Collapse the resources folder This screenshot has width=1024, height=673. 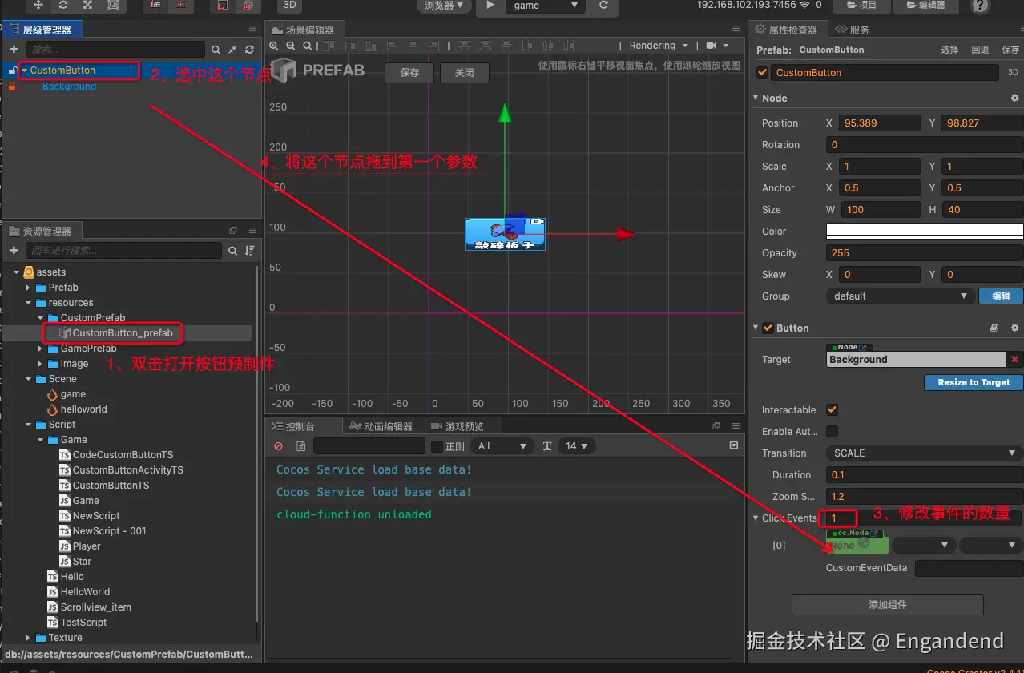pyautogui.click(x=28, y=303)
